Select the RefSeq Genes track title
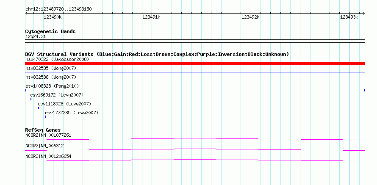 (43, 130)
